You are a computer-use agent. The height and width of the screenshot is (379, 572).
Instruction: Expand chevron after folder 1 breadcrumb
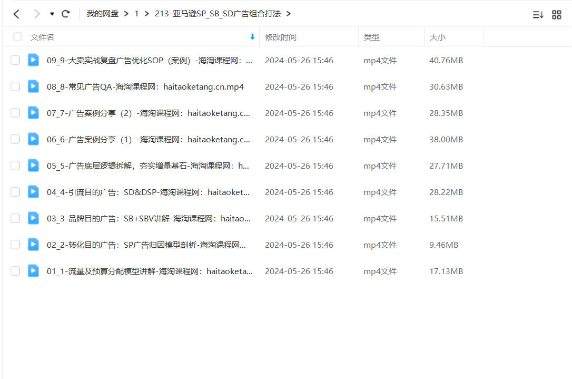coord(146,14)
